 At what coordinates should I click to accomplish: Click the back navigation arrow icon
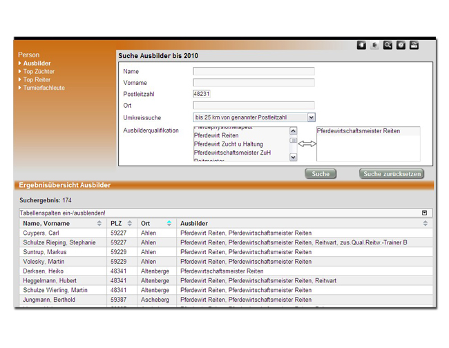[361, 46]
